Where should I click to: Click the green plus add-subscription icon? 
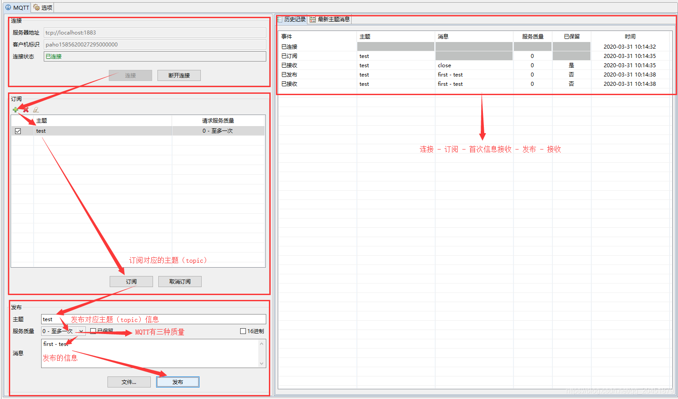click(x=15, y=110)
